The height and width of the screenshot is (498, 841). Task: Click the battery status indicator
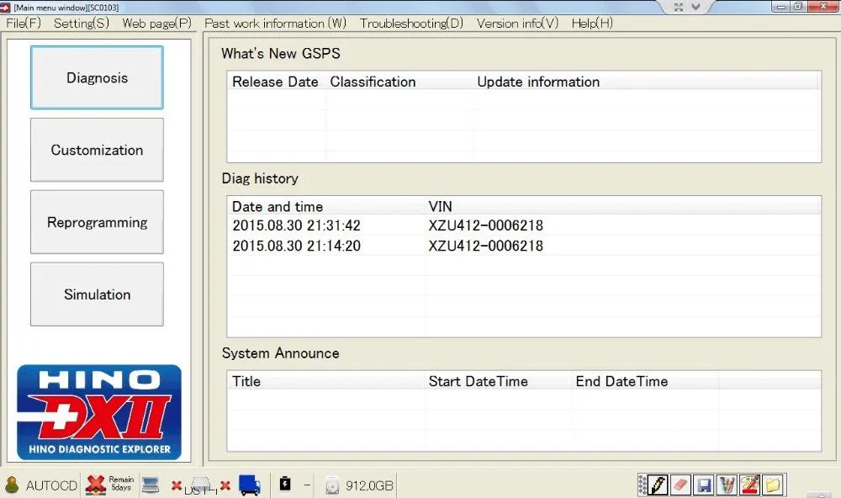284,484
